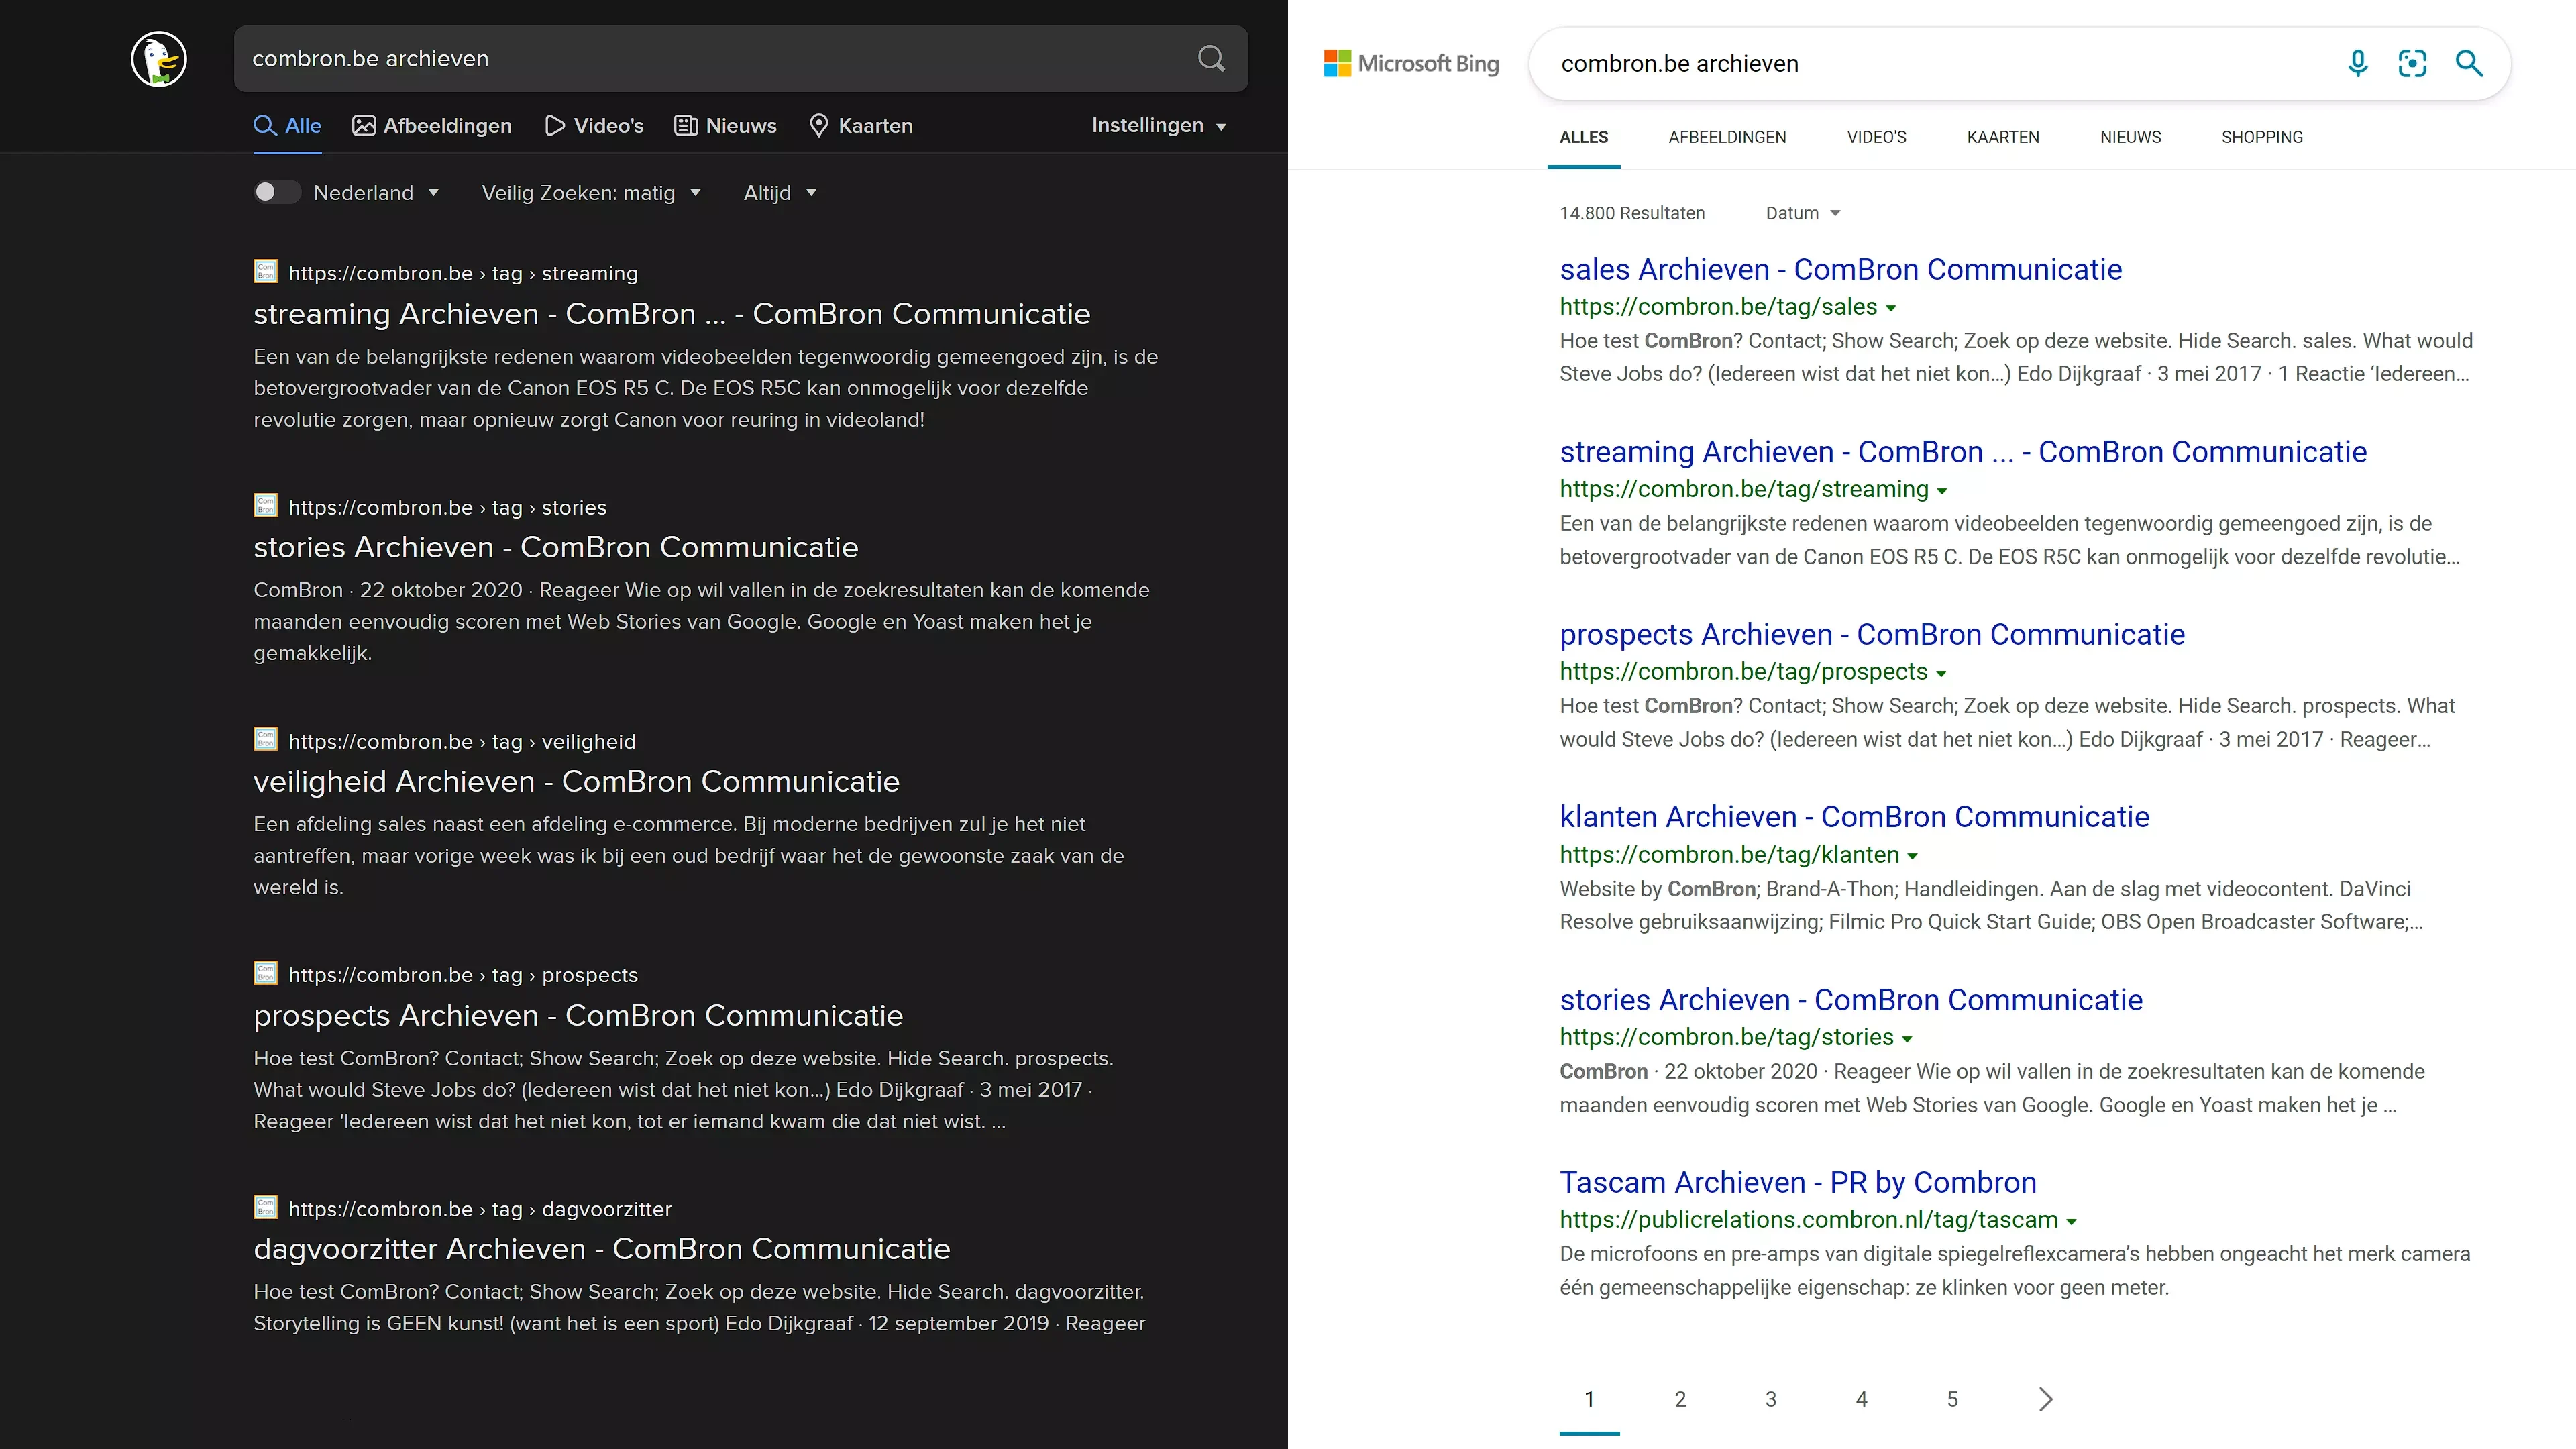The height and width of the screenshot is (1449, 2576).
Task: Open Bing visual search with the camera icon
Action: (x=2413, y=63)
